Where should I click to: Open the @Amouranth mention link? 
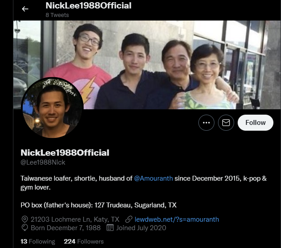click(153, 178)
